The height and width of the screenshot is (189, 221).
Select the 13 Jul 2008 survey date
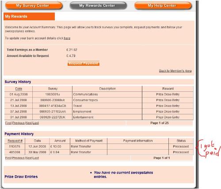(x=19, y=106)
